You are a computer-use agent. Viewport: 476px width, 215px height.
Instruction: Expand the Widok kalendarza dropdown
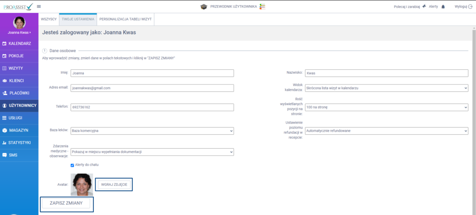pos(386,88)
